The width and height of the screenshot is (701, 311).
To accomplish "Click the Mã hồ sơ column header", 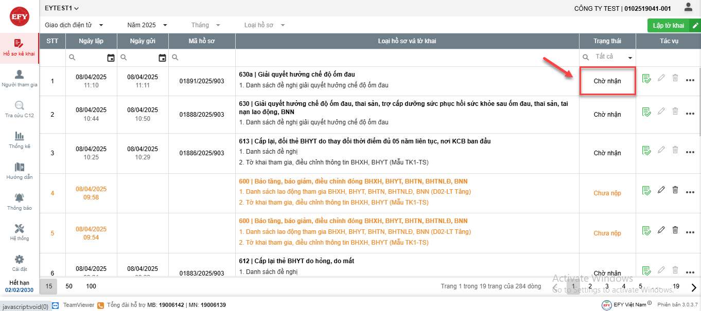I will tap(202, 41).
